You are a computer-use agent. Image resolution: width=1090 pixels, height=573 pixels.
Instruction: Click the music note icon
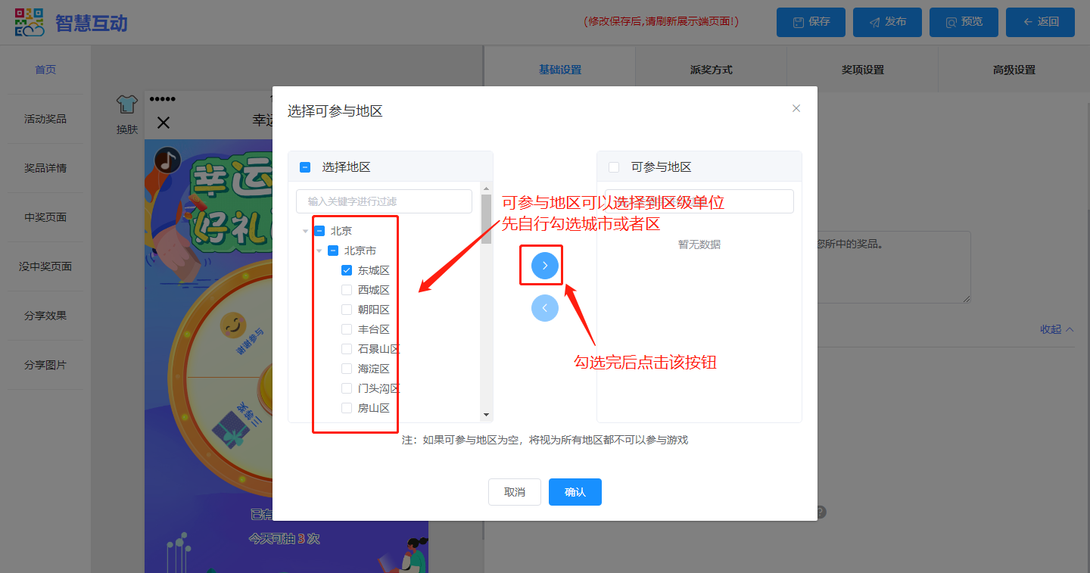click(167, 160)
